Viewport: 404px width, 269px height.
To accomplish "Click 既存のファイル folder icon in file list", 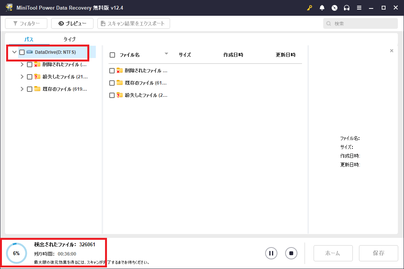I will pyautogui.click(x=120, y=83).
